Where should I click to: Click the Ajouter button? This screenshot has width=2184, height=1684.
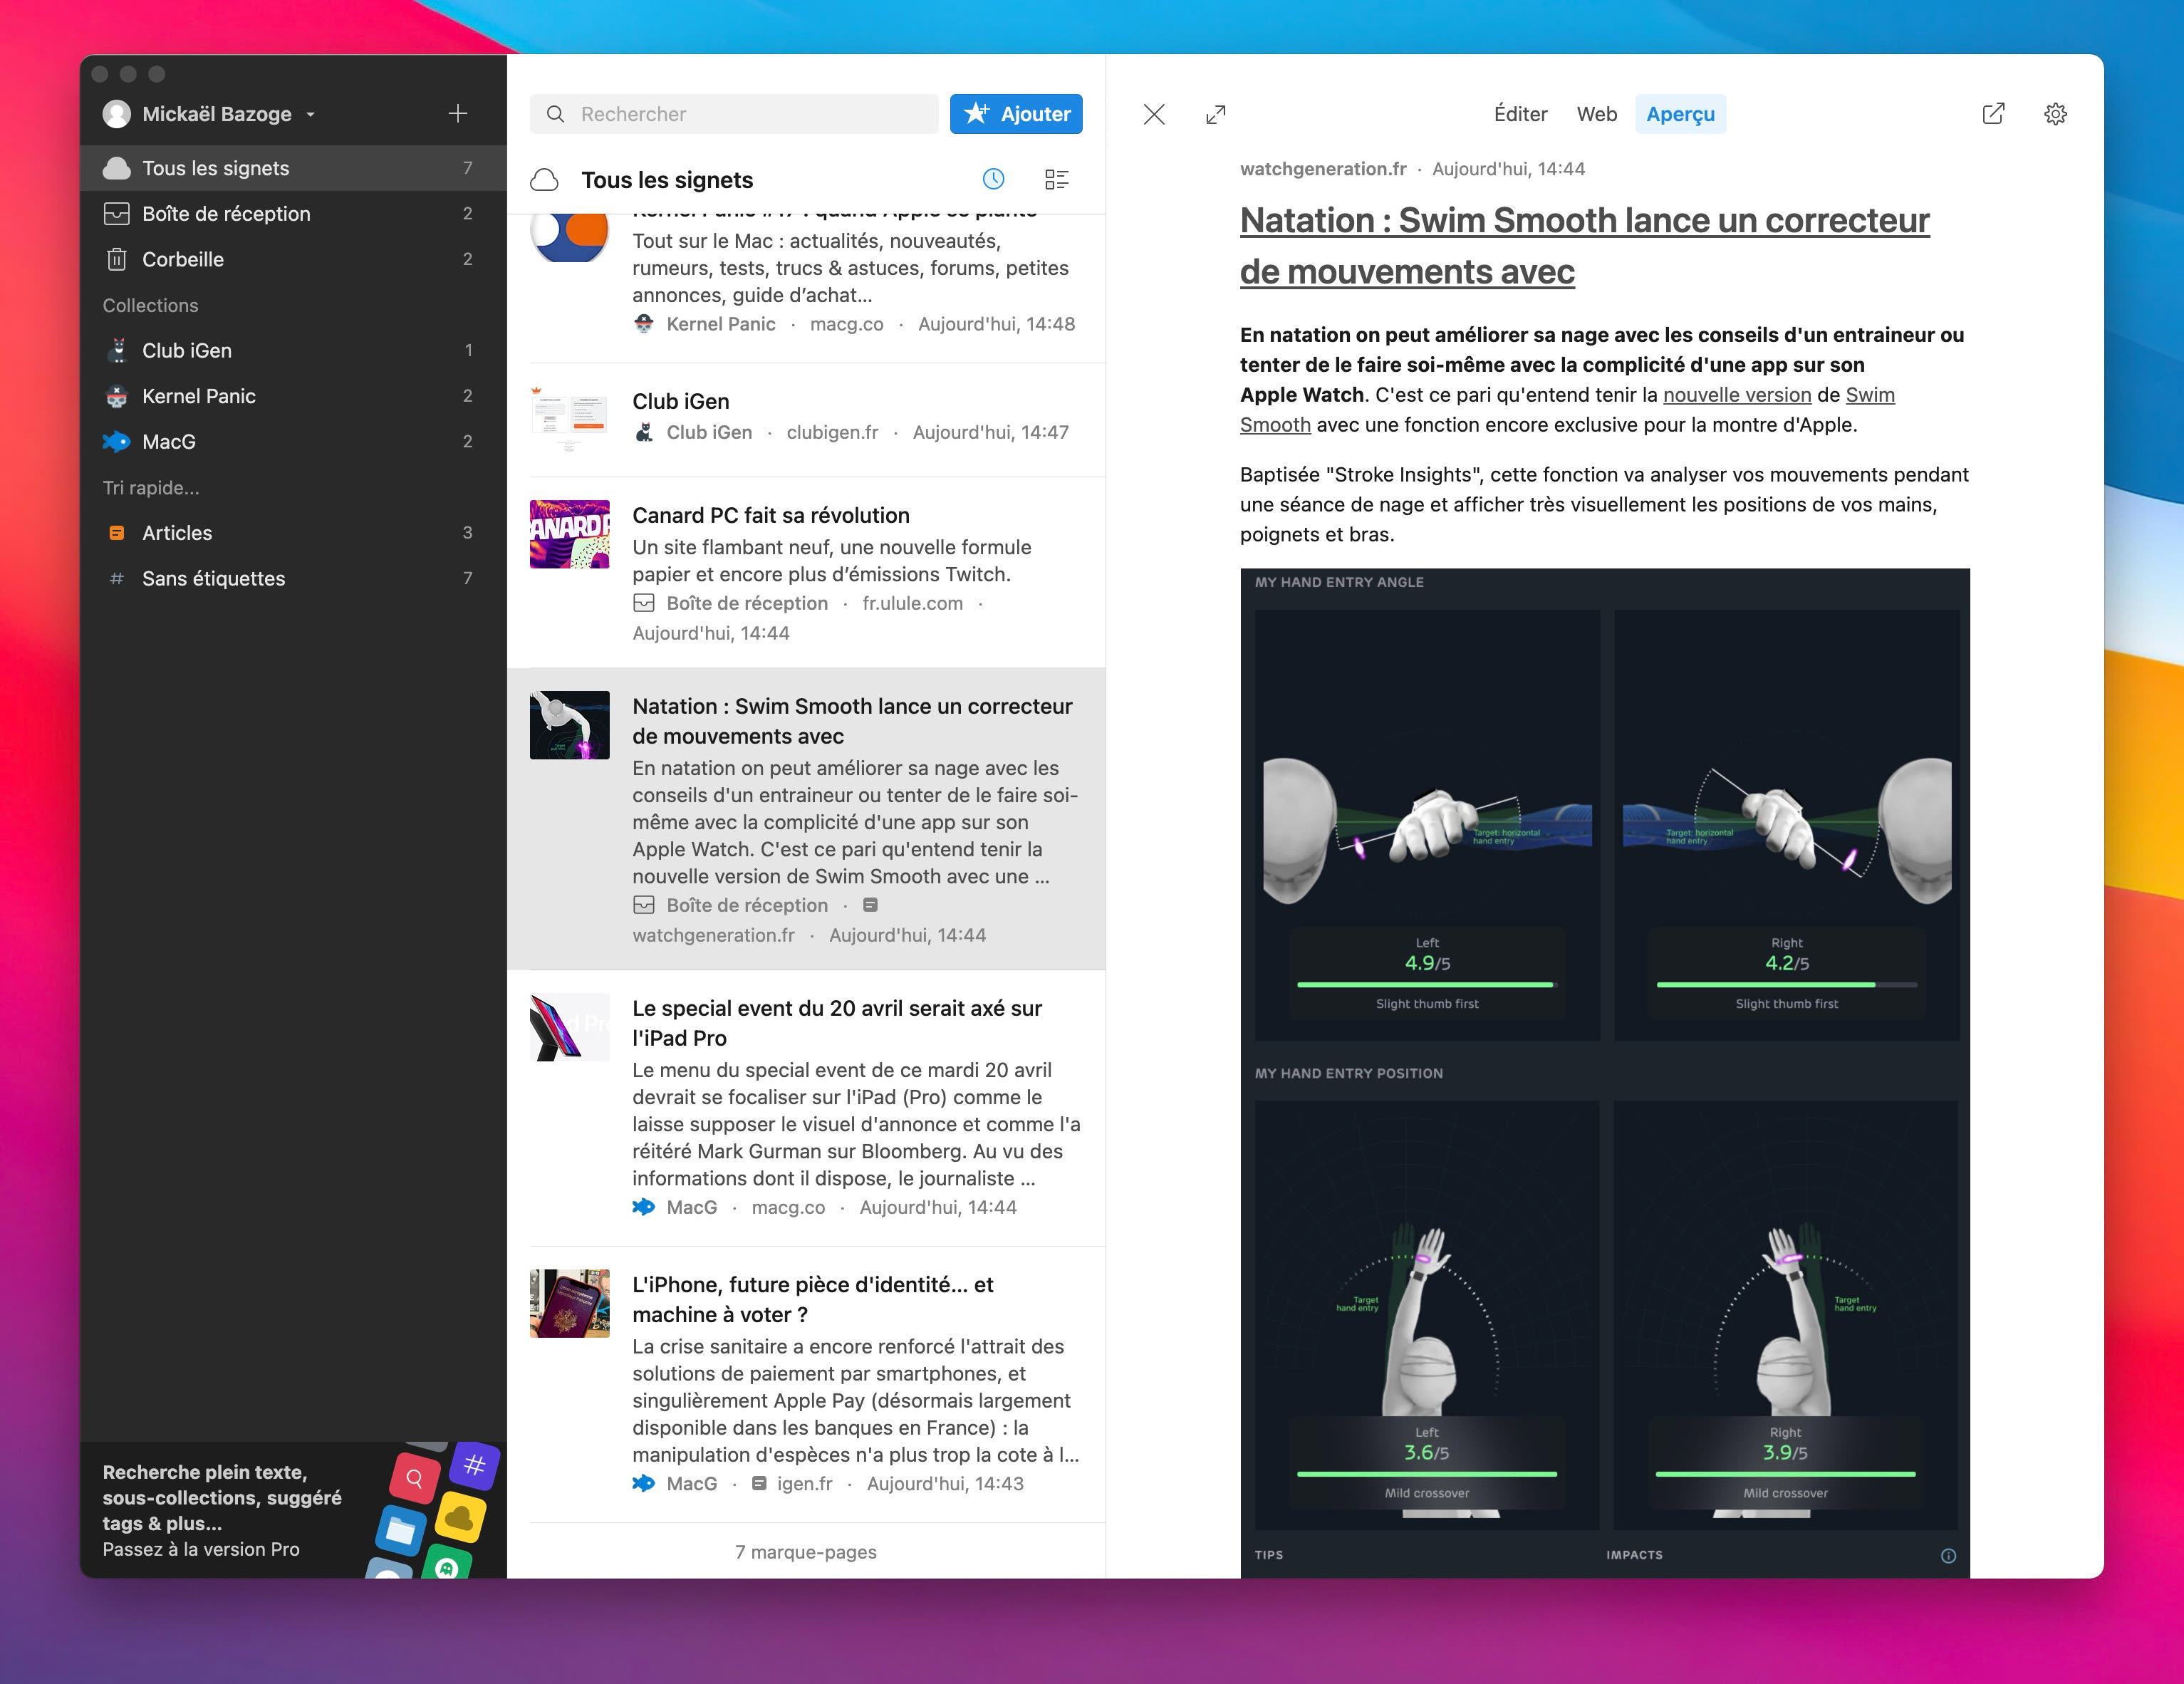tap(1016, 113)
